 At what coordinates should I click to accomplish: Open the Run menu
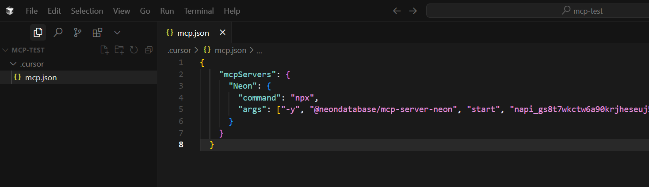167,11
